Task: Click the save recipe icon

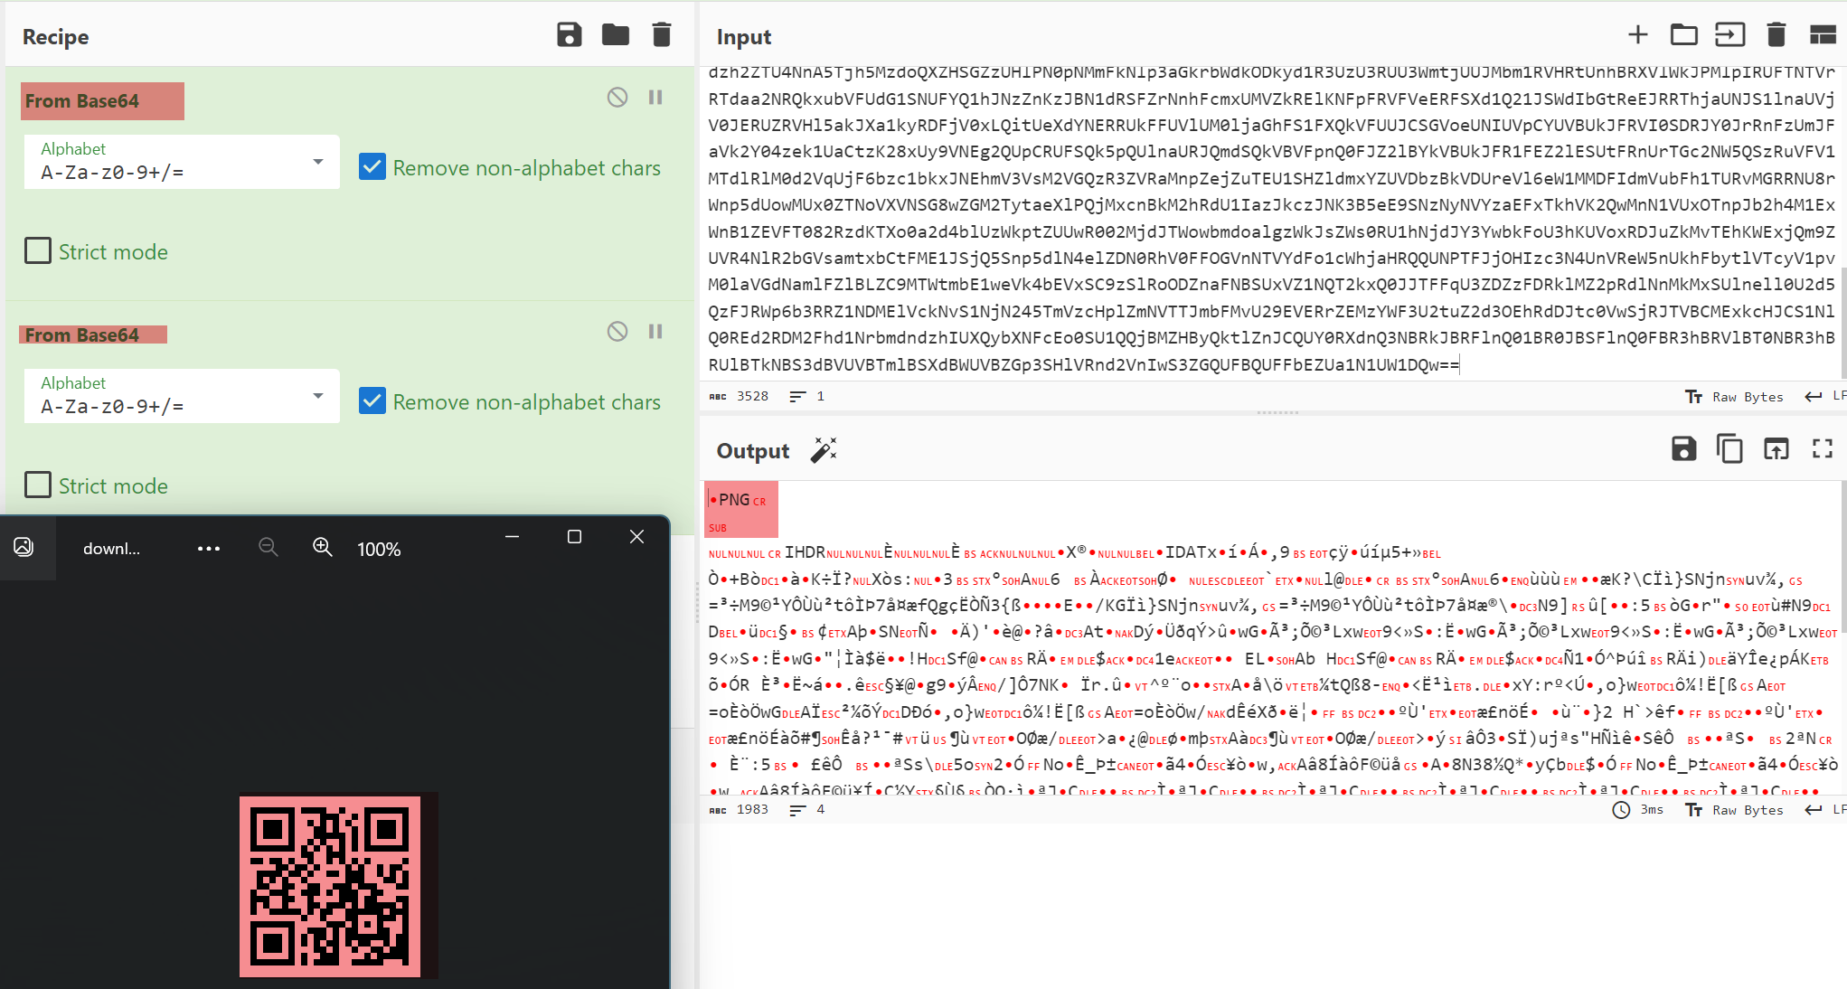Action: point(568,35)
